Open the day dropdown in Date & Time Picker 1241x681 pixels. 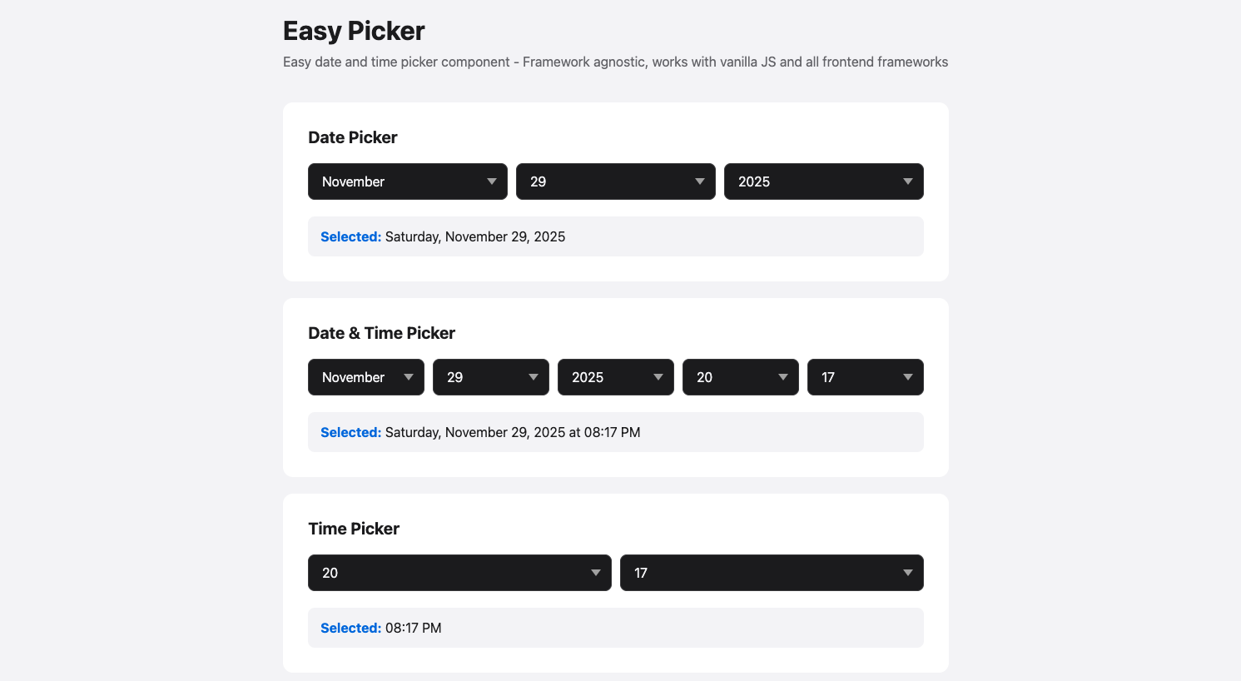pyautogui.click(x=490, y=377)
